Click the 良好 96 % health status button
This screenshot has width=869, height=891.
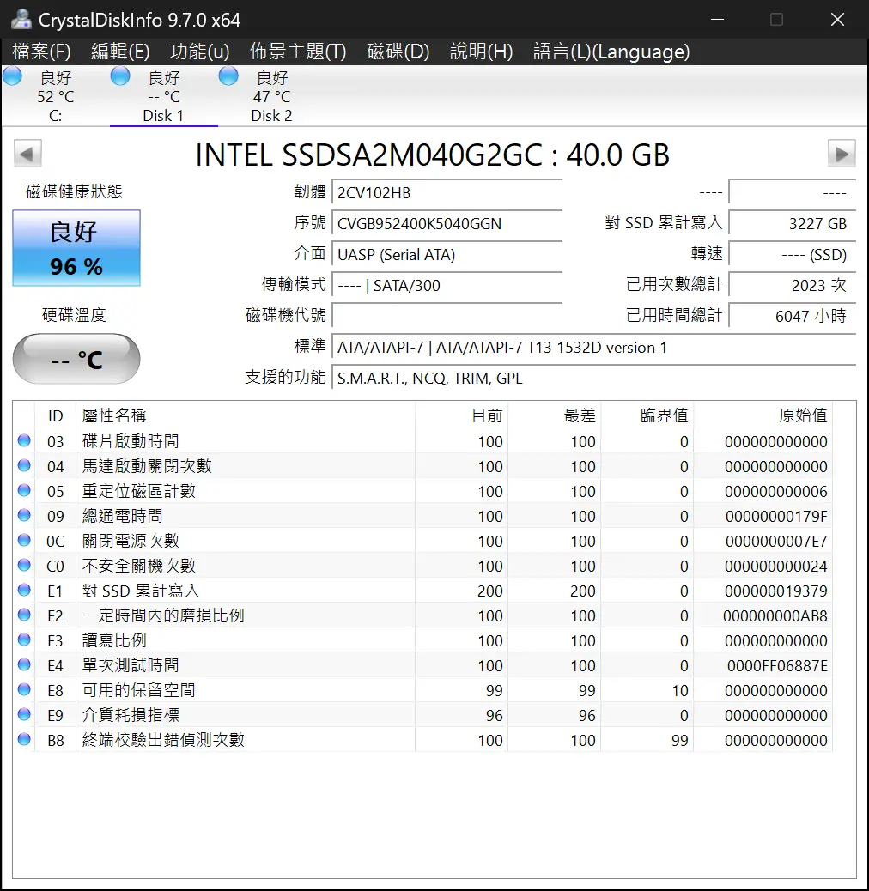[76, 248]
